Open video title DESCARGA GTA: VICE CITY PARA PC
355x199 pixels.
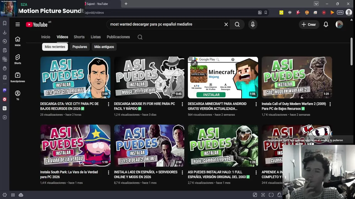tap(69, 106)
